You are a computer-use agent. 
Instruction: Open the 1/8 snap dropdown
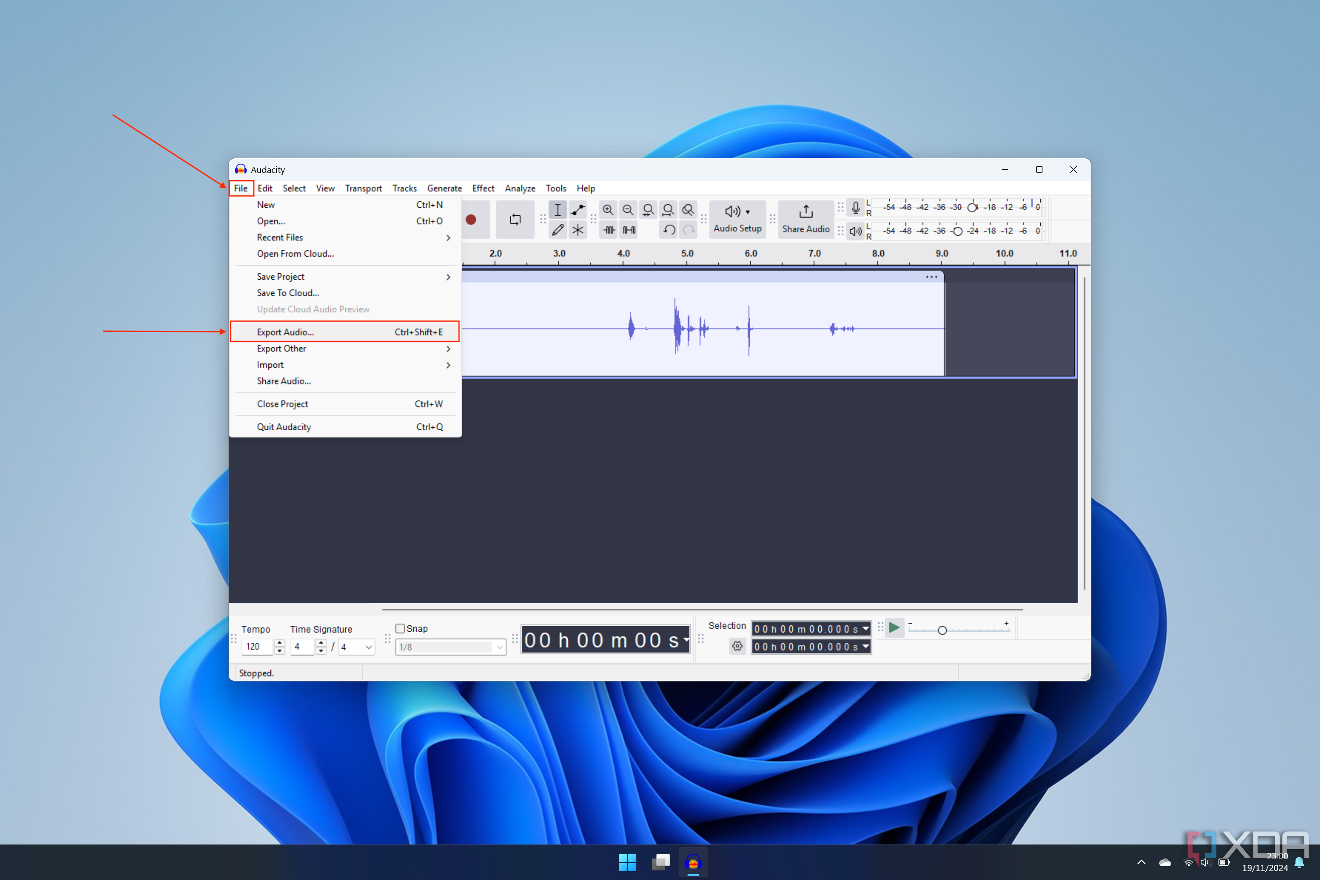451,647
